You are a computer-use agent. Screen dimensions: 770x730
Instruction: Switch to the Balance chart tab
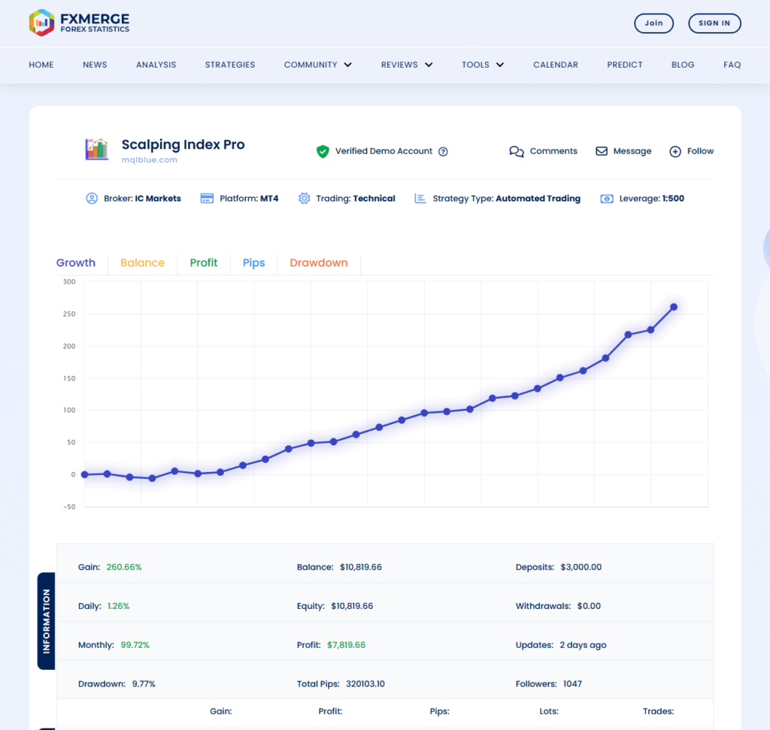[142, 262]
